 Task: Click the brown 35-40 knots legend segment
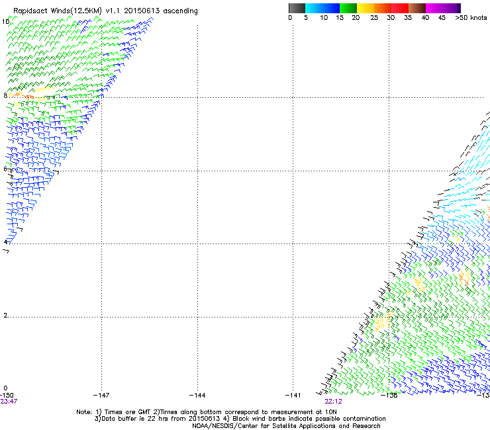click(x=417, y=8)
